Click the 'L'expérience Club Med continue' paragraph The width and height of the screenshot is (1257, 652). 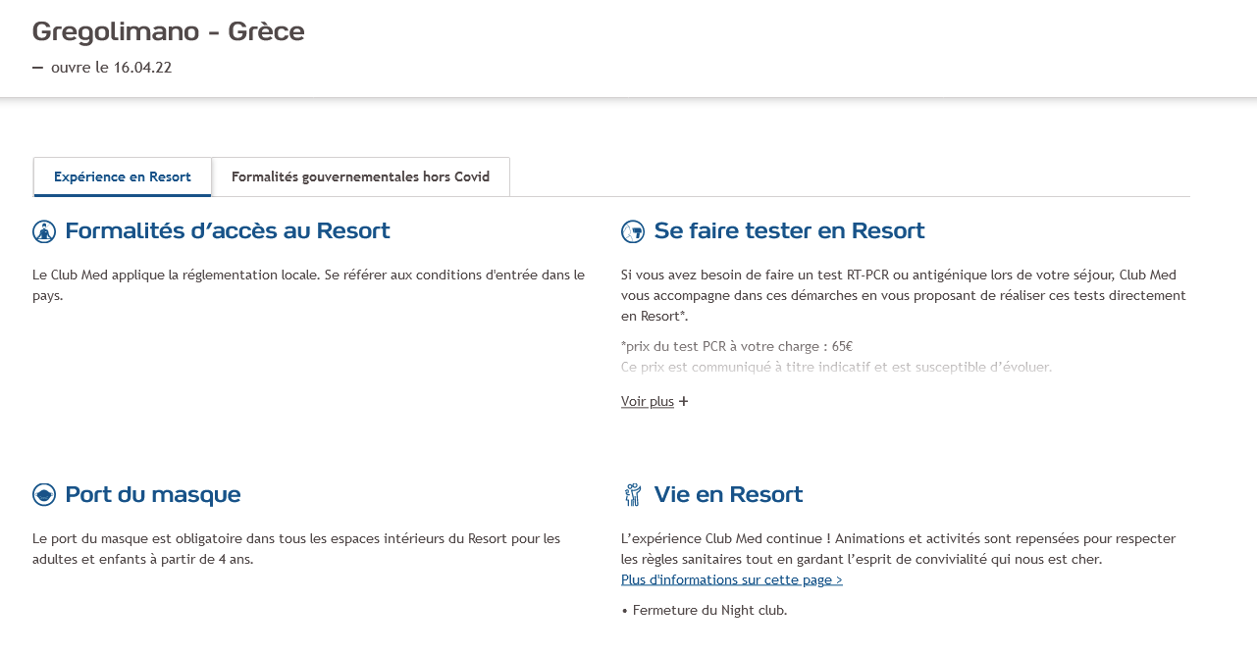899,549
